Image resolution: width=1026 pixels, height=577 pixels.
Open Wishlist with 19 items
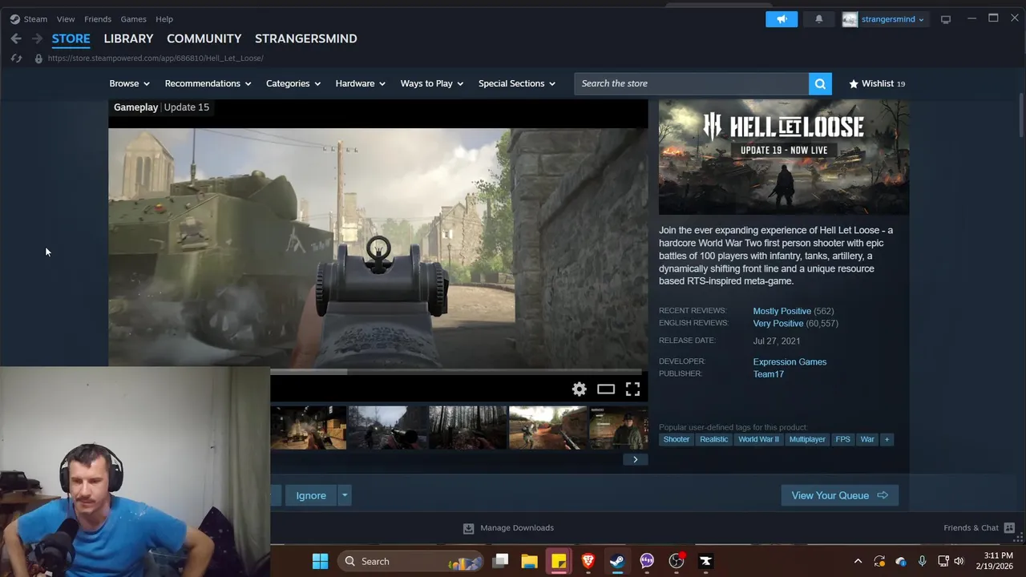(877, 83)
